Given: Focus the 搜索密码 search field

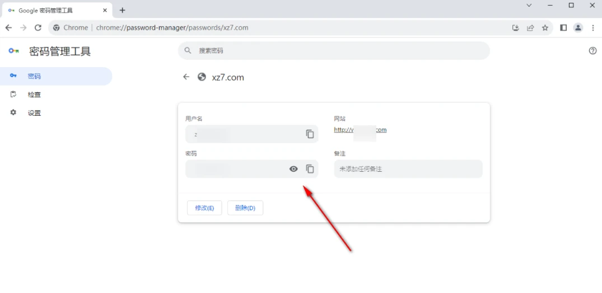Looking at the screenshot, I should pyautogui.click(x=334, y=51).
